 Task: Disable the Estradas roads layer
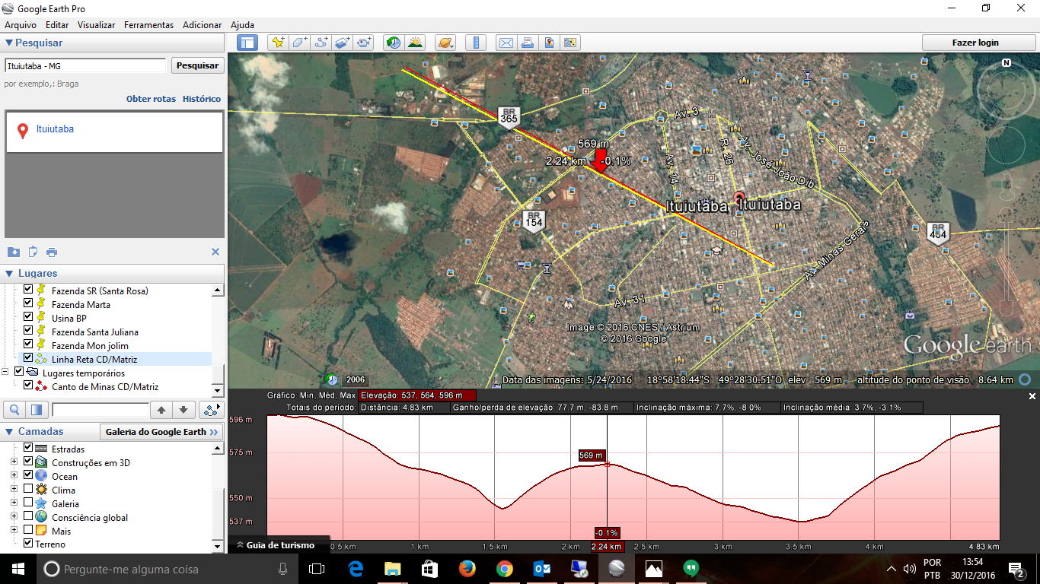tap(28, 449)
